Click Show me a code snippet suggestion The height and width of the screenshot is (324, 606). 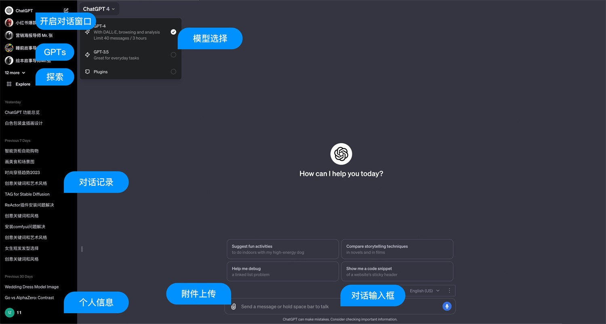click(397, 272)
